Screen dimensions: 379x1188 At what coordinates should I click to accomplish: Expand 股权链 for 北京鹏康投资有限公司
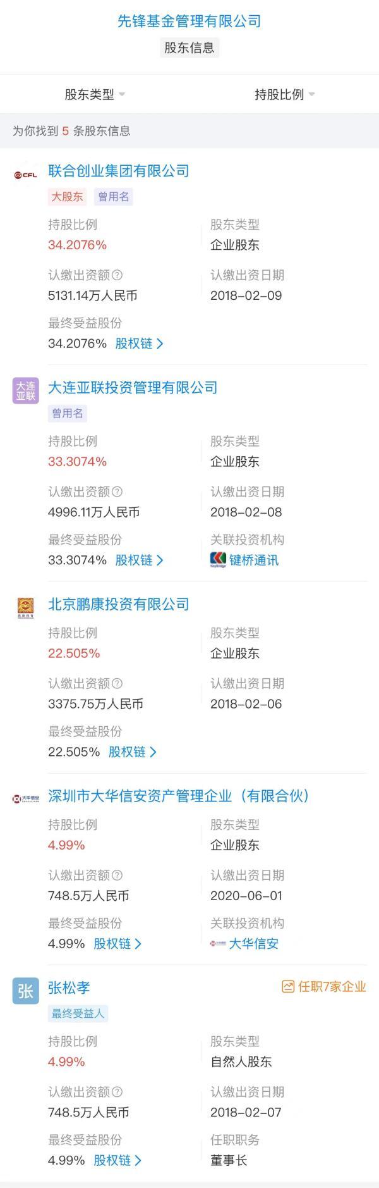click(133, 752)
